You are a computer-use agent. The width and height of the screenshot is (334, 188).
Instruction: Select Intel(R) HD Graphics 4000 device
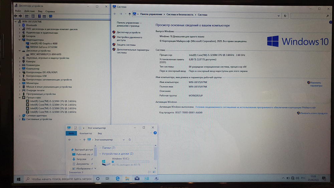(x=44, y=43)
